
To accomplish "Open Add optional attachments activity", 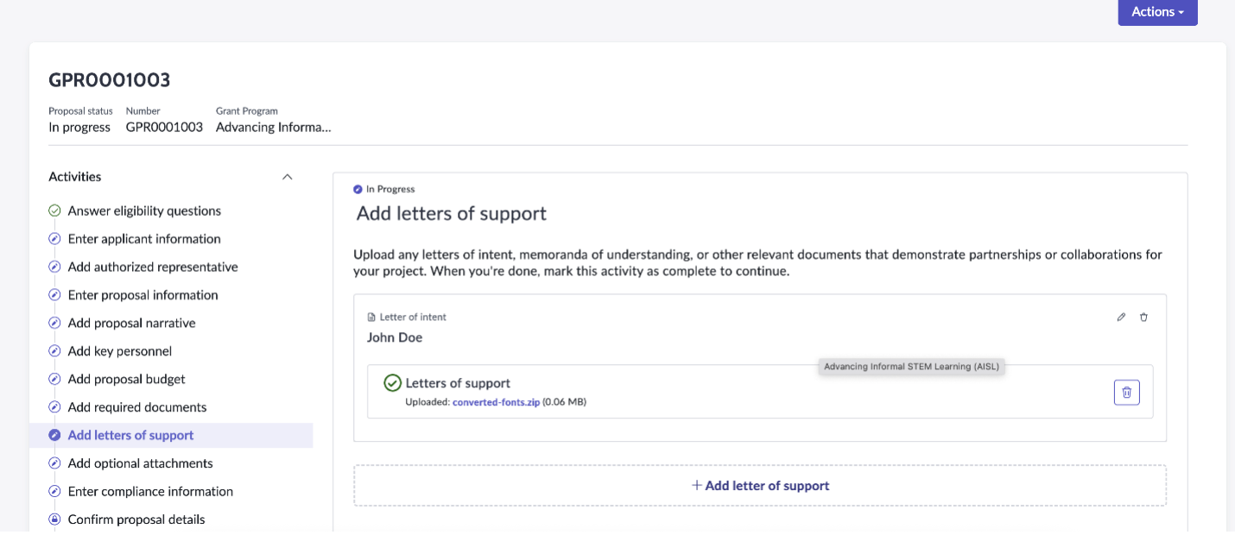I will pyautogui.click(x=140, y=463).
